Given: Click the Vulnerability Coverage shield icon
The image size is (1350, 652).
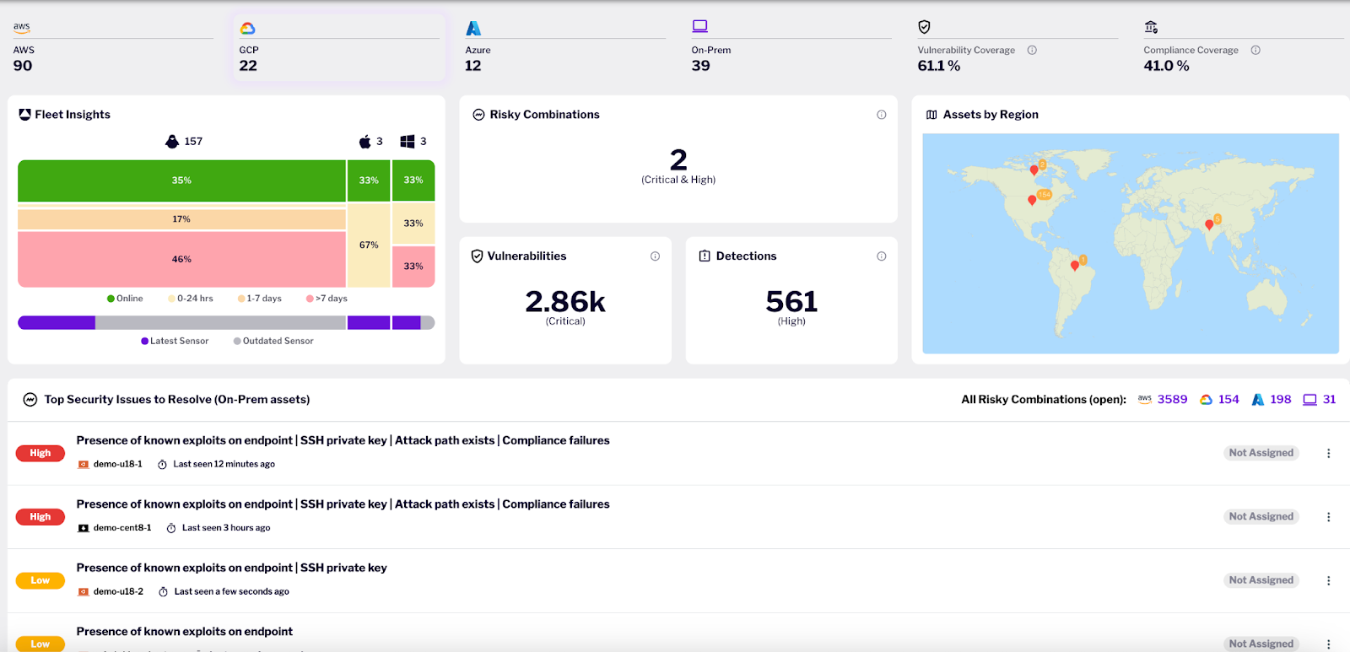Looking at the screenshot, I should [924, 27].
